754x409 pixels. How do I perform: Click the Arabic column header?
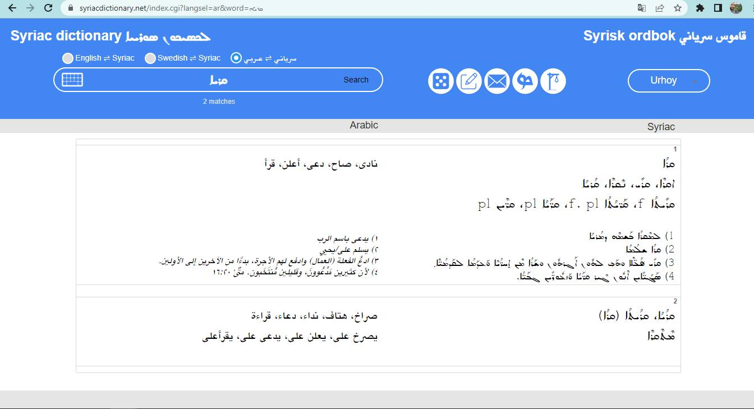click(x=364, y=125)
